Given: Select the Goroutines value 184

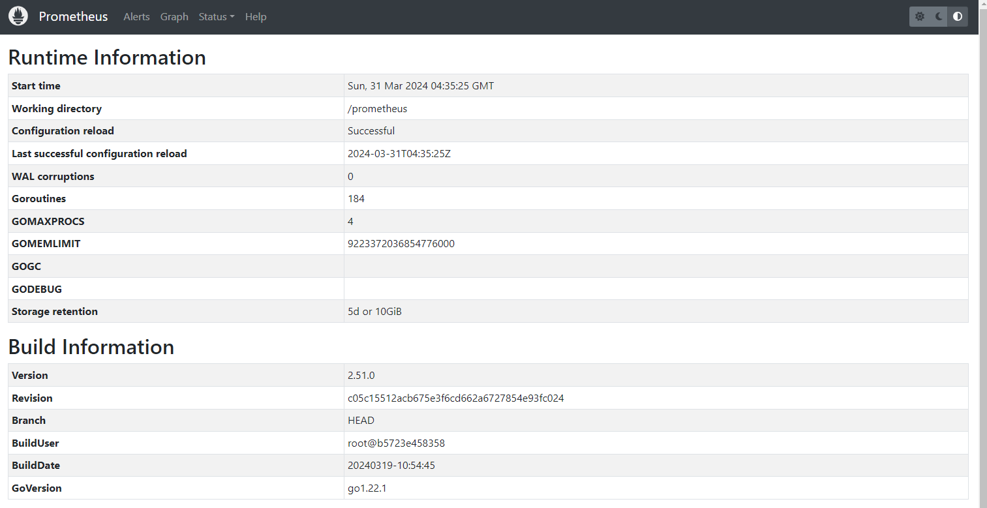Looking at the screenshot, I should click(x=356, y=199).
